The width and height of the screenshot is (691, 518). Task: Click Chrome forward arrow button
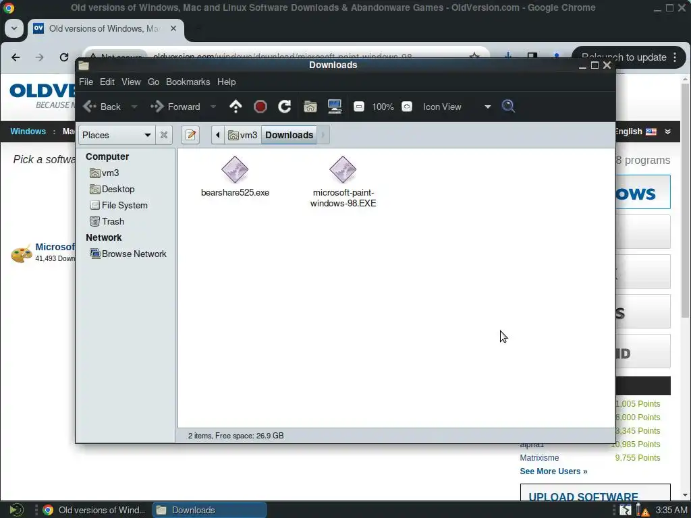point(40,57)
